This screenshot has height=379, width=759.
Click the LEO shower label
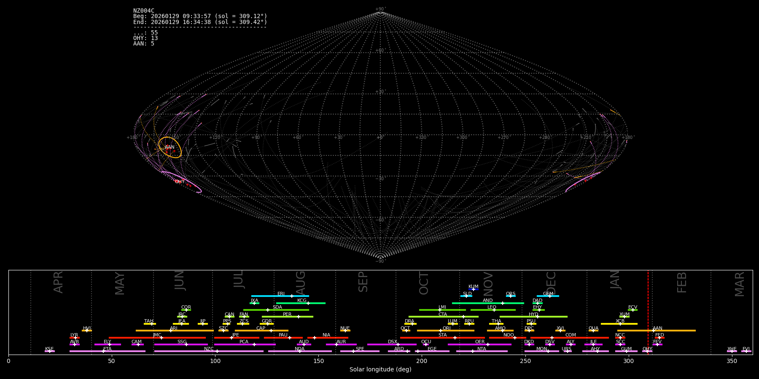coord(492,307)
